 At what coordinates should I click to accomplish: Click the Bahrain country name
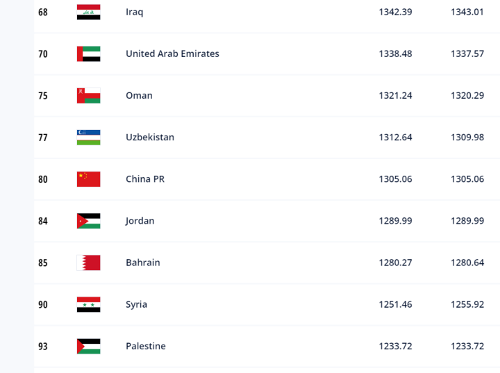(143, 263)
